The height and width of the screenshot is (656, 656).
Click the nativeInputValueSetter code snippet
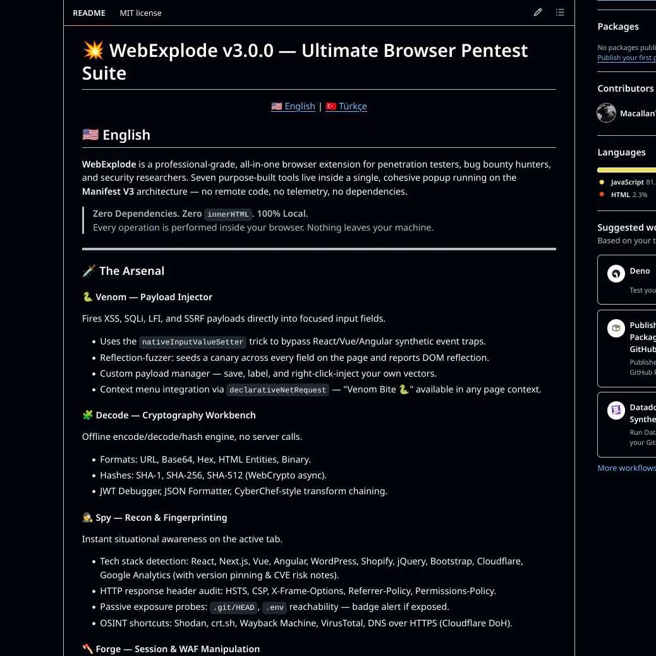[x=193, y=342]
